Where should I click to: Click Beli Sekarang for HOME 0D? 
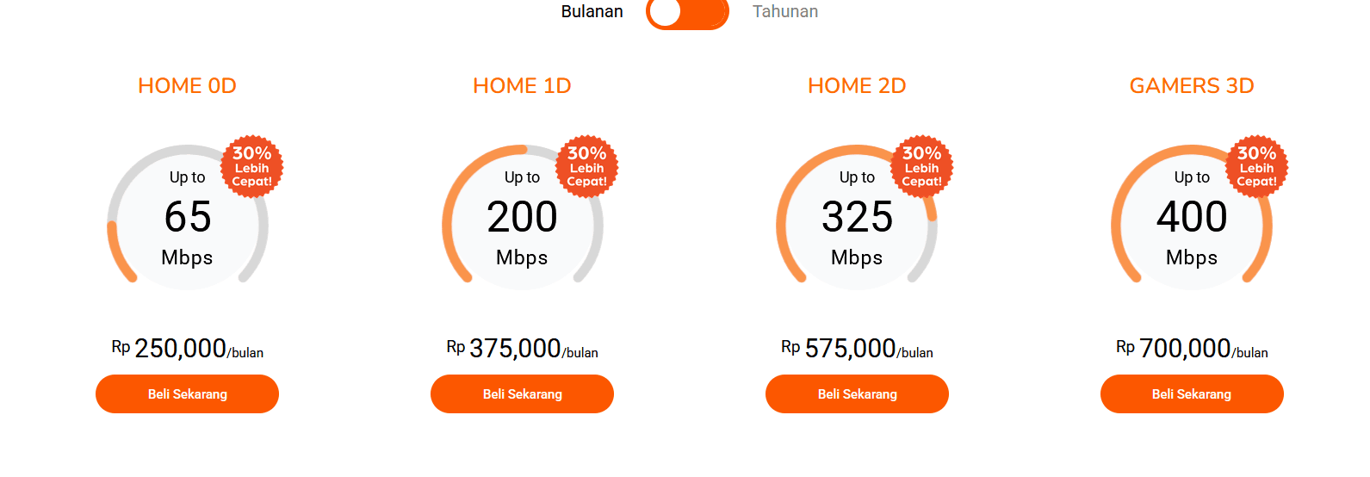tap(187, 393)
